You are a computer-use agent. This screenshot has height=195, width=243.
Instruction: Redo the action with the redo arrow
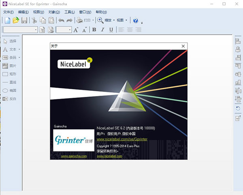pyautogui.click(x=69, y=20)
